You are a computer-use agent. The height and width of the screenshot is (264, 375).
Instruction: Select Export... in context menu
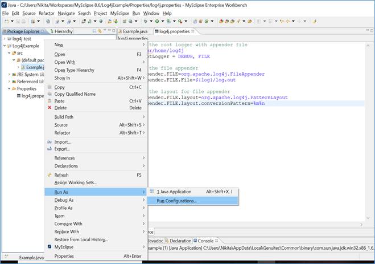(x=96, y=149)
